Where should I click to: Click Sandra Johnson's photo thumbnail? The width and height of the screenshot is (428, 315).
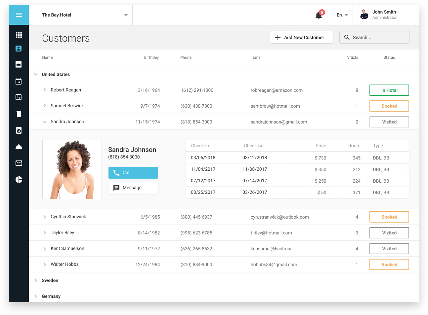72,169
